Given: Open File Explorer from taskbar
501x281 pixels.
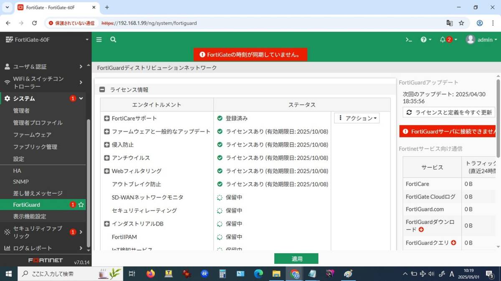Looking at the screenshot, I should coord(276,274).
